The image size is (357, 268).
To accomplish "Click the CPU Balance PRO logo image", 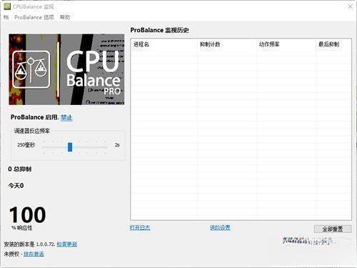I will pos(66,69).
